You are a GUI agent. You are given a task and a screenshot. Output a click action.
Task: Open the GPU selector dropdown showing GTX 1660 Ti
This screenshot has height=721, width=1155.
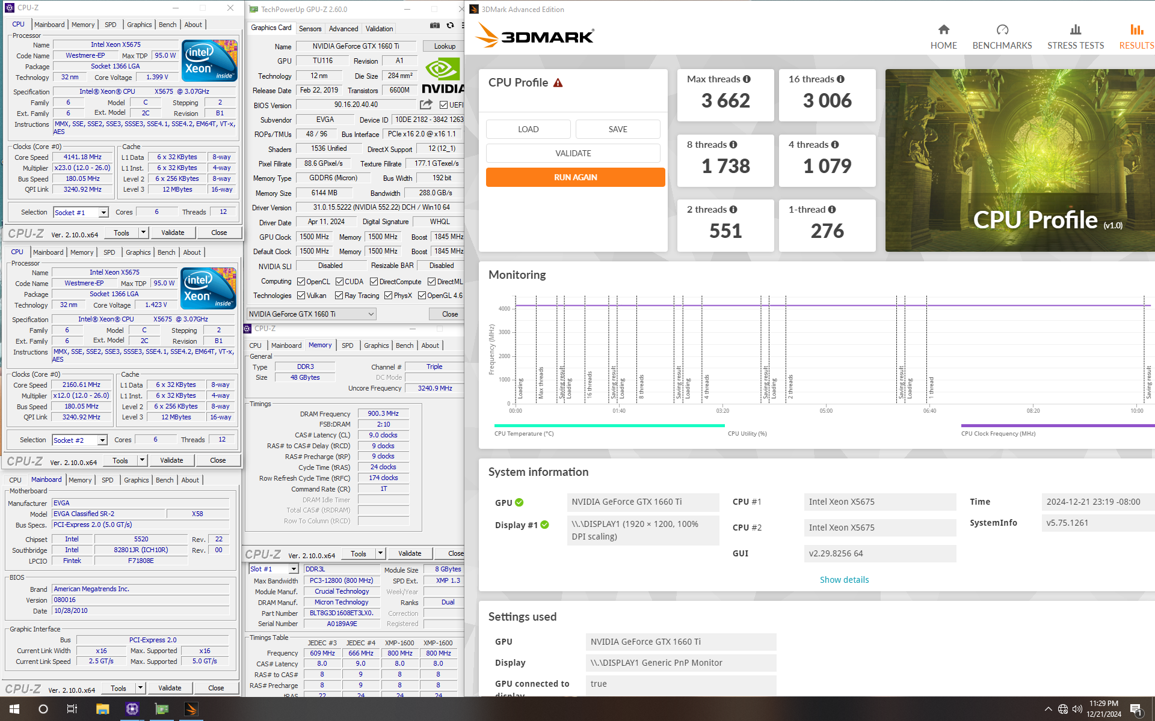pos(312,314)
